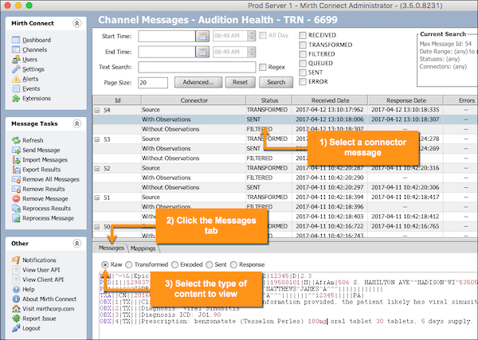This screenshot has height=340, width=478.
Task: Open the Dashboard view icon
Action: coord(17,39)
